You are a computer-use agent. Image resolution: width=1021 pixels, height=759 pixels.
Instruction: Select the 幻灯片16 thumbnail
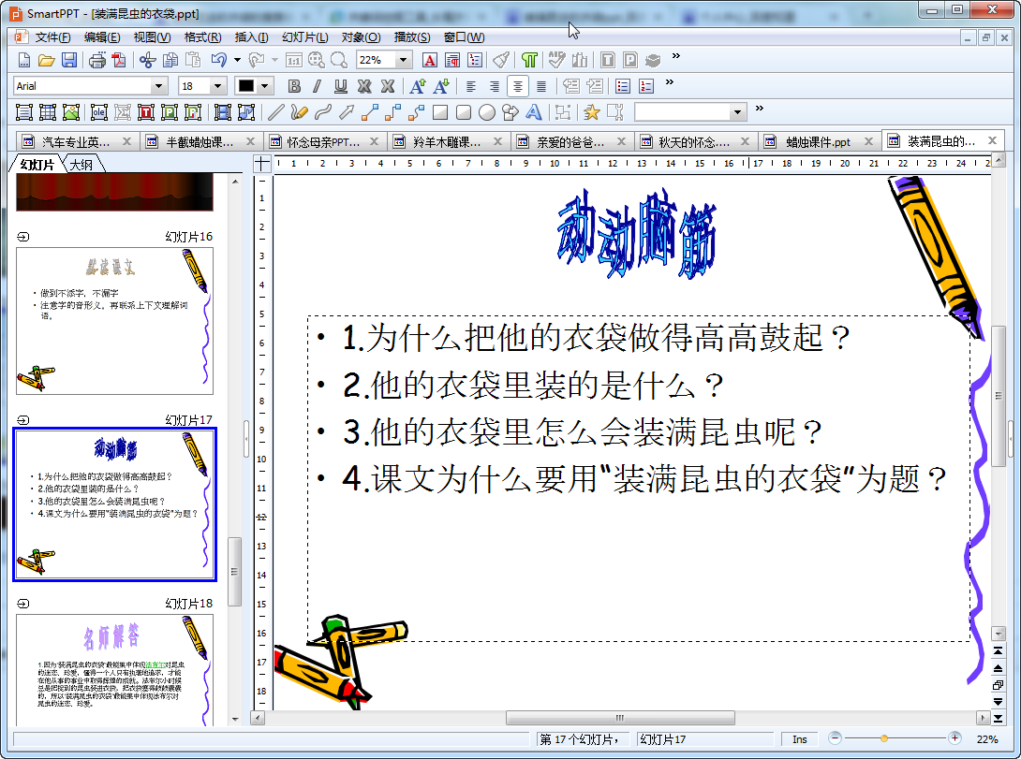point(114,321)
